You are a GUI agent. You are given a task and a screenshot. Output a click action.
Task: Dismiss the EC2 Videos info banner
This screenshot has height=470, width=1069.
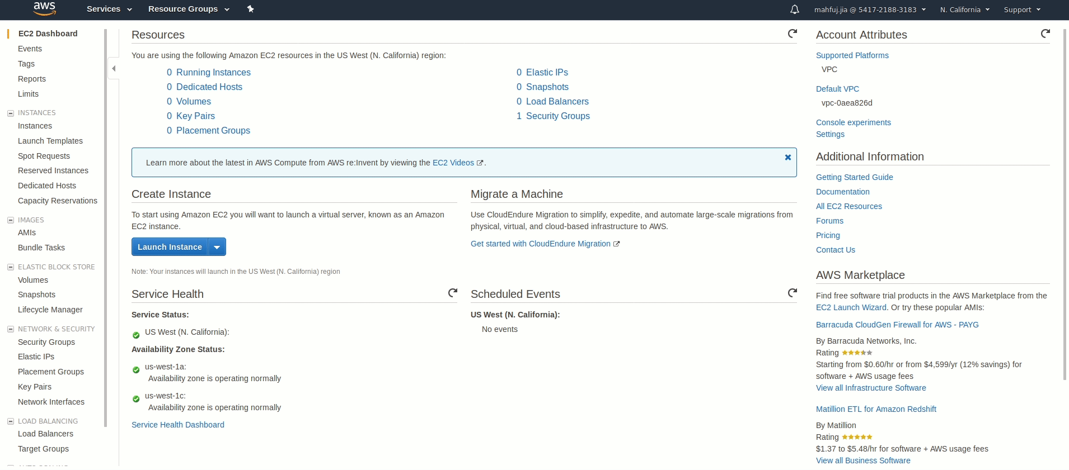pyautogui.click(x=787, y=157)
